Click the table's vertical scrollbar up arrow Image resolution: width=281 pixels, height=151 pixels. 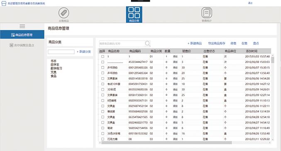point(273,55)
